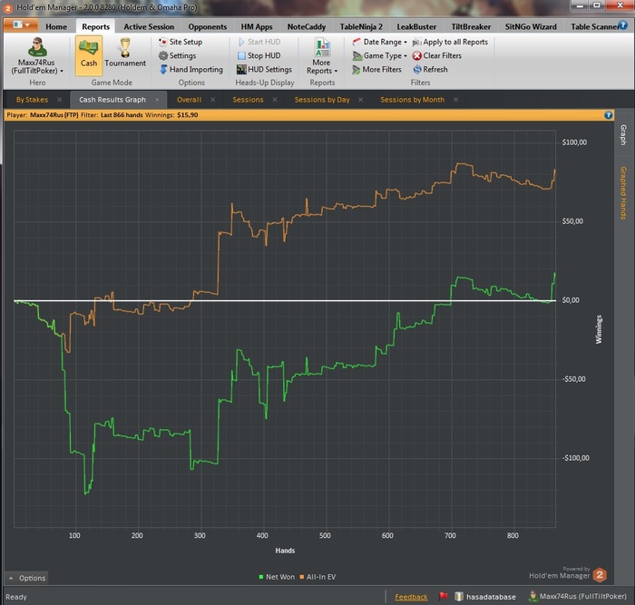The height and width of the screenshot is (605, 635).
Task: Select the vertical Graph side tab
Action: coord(624,135)
